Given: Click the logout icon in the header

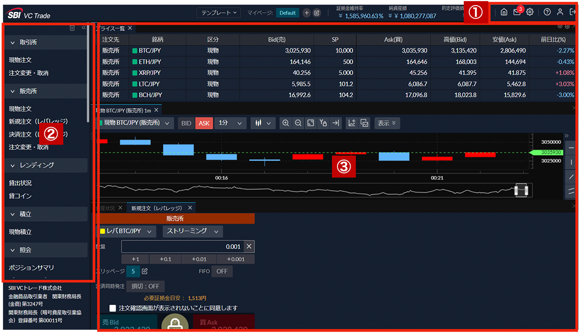Looking at the screenshot, I should tap(572, 12).
